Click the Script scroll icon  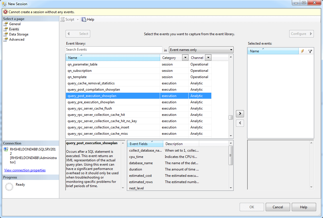tap(62, 19)
